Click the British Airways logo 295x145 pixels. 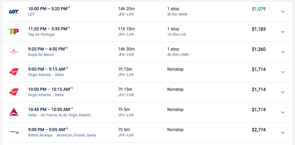click(14, 132)
